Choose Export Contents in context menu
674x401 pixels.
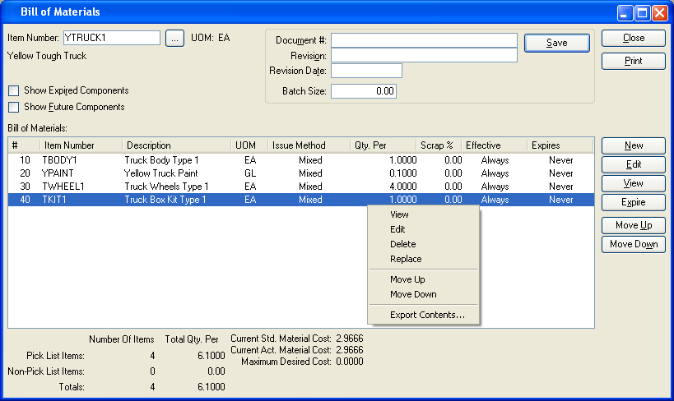[427, 315]
